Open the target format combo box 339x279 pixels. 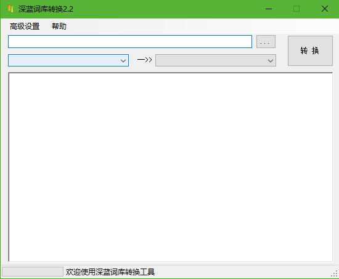(x=216, y=60)
